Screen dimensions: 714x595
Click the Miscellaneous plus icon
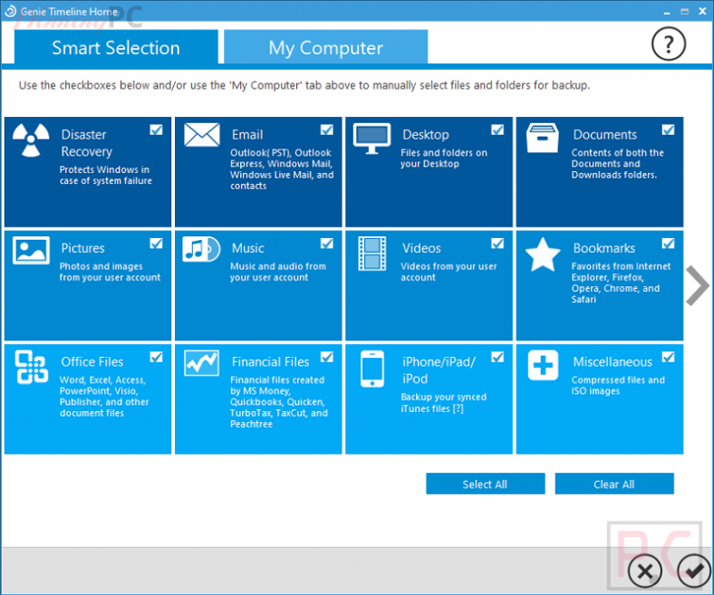(x=543, y=365)
